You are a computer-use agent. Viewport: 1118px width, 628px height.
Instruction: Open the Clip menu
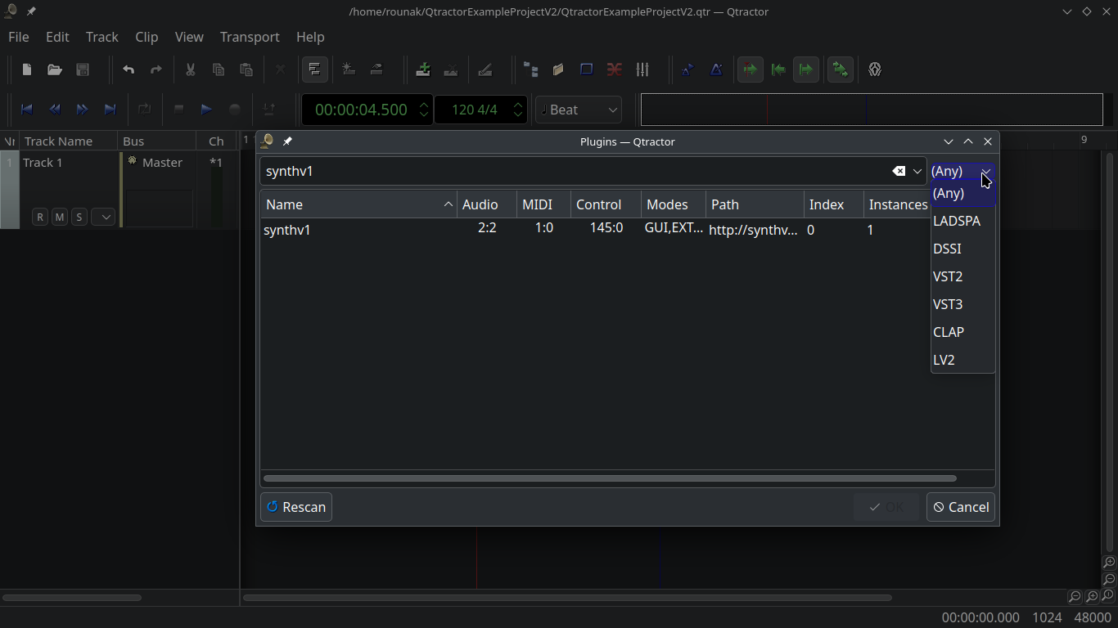point(147,37)
